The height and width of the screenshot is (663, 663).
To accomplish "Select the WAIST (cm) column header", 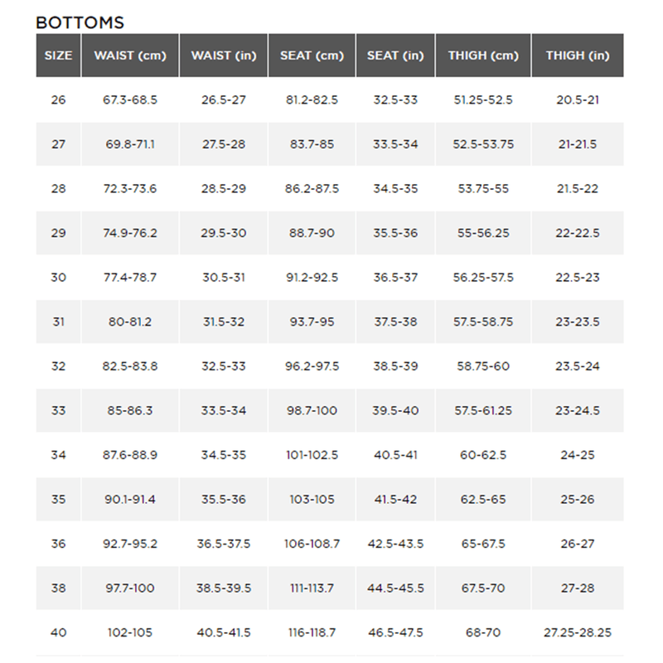I will point(130,56).
